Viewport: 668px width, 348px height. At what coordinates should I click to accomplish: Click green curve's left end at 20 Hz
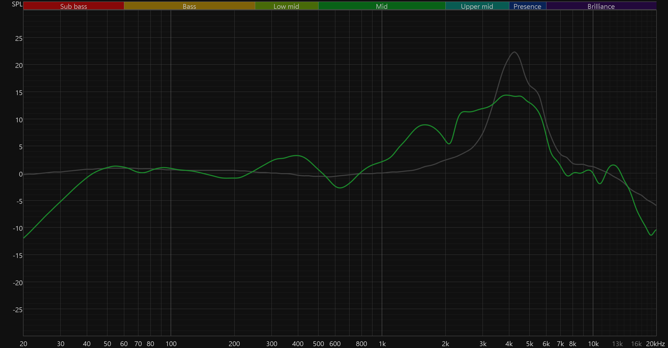24,238
